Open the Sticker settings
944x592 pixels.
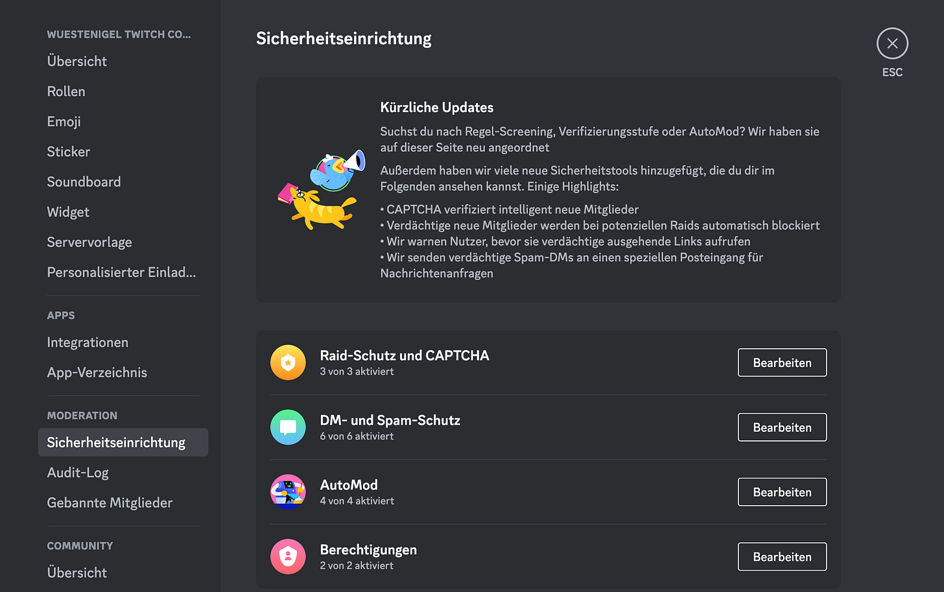tap(123, 152)
